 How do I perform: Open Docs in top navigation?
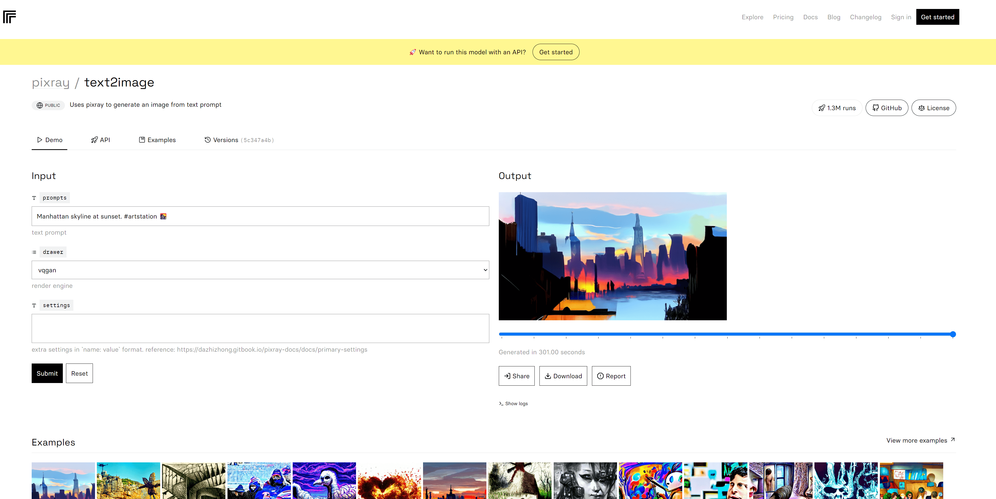coord(810,17)
